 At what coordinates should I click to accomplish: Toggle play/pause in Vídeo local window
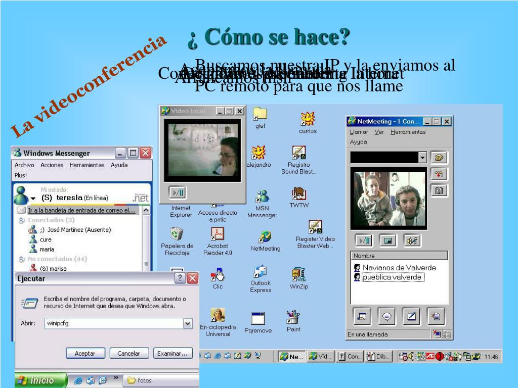[178, 192]
